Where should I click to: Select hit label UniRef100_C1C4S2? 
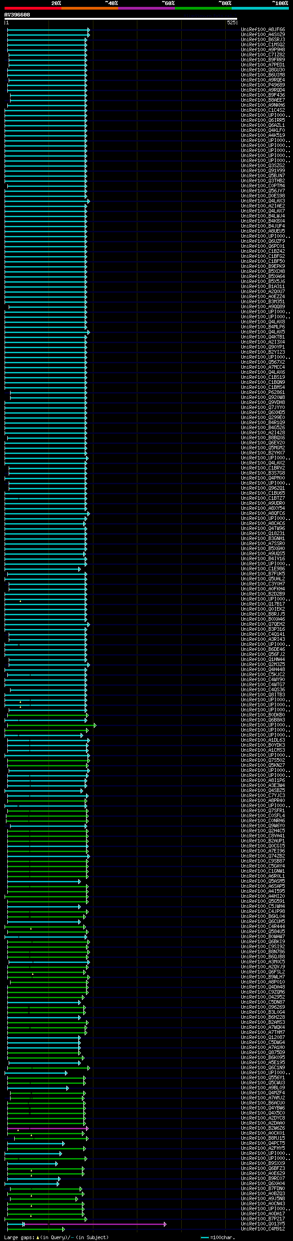[263, 110]
